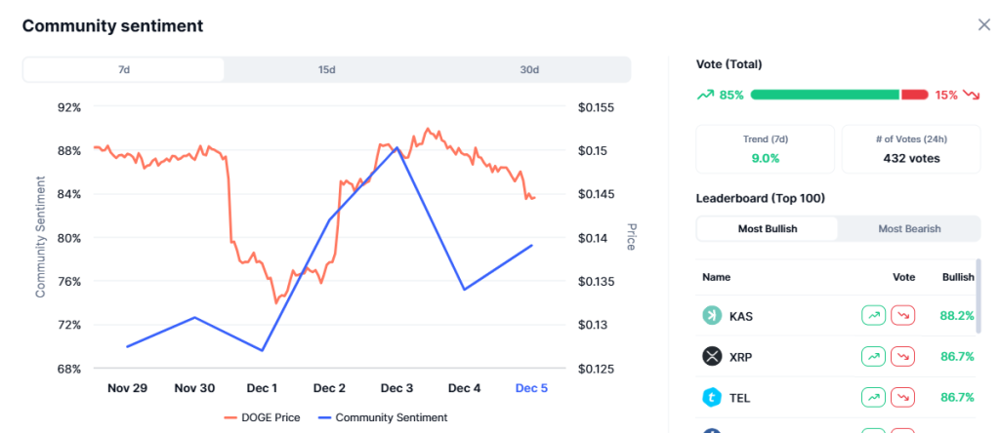Click the green bullish vote bar

point(824,95)
